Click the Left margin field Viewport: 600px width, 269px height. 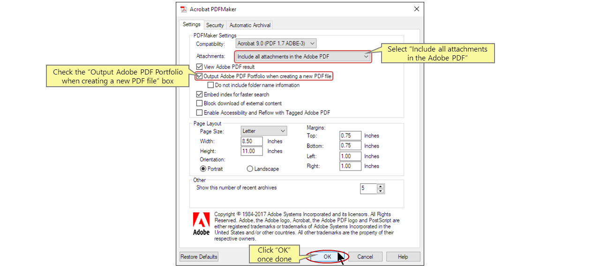351,156
